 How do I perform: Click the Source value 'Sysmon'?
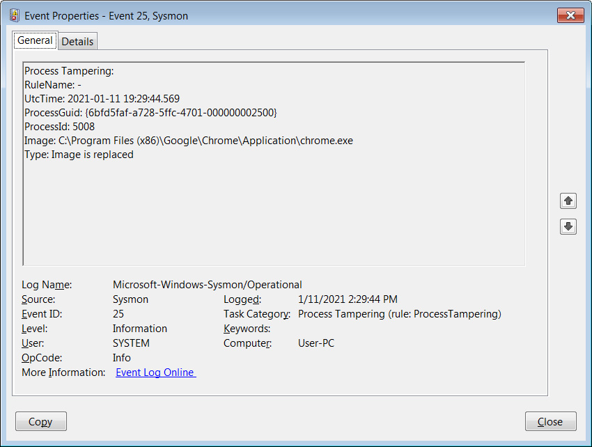point(130,299)
